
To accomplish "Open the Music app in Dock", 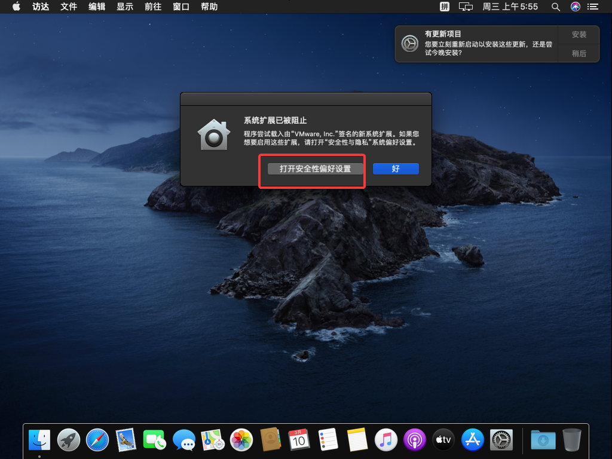I will point(385,440).
